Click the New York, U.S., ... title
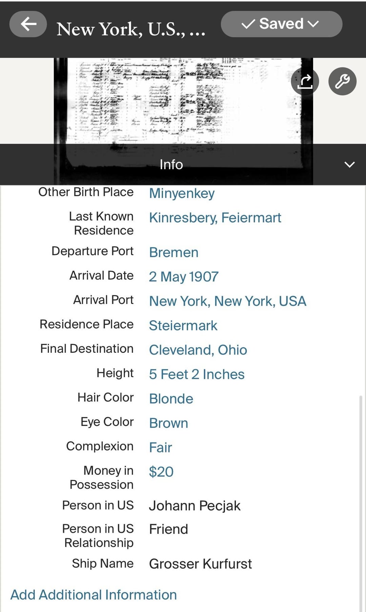366x612 pixels. [131, 29]
